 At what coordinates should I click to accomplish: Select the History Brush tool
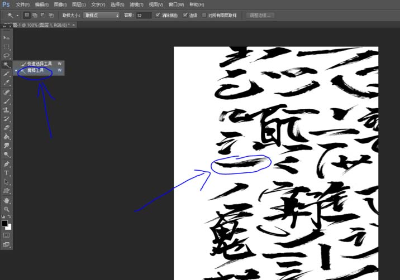coord(6,119)
